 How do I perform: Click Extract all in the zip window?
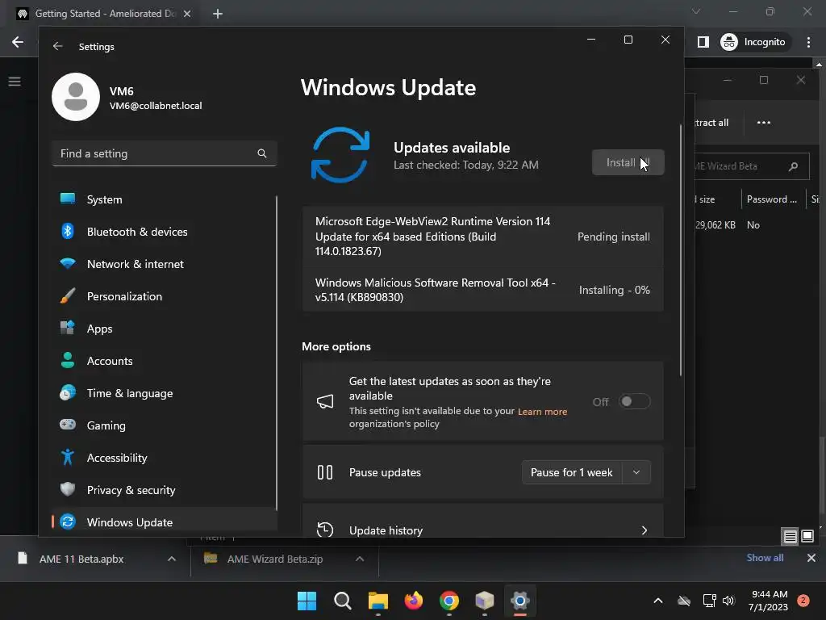pyautogui.click(x=710, y=123)
